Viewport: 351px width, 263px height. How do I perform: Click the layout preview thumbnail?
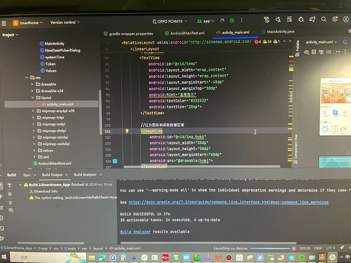(335, 107)
